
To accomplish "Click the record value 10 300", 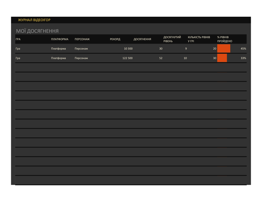I will coord(128,49).
